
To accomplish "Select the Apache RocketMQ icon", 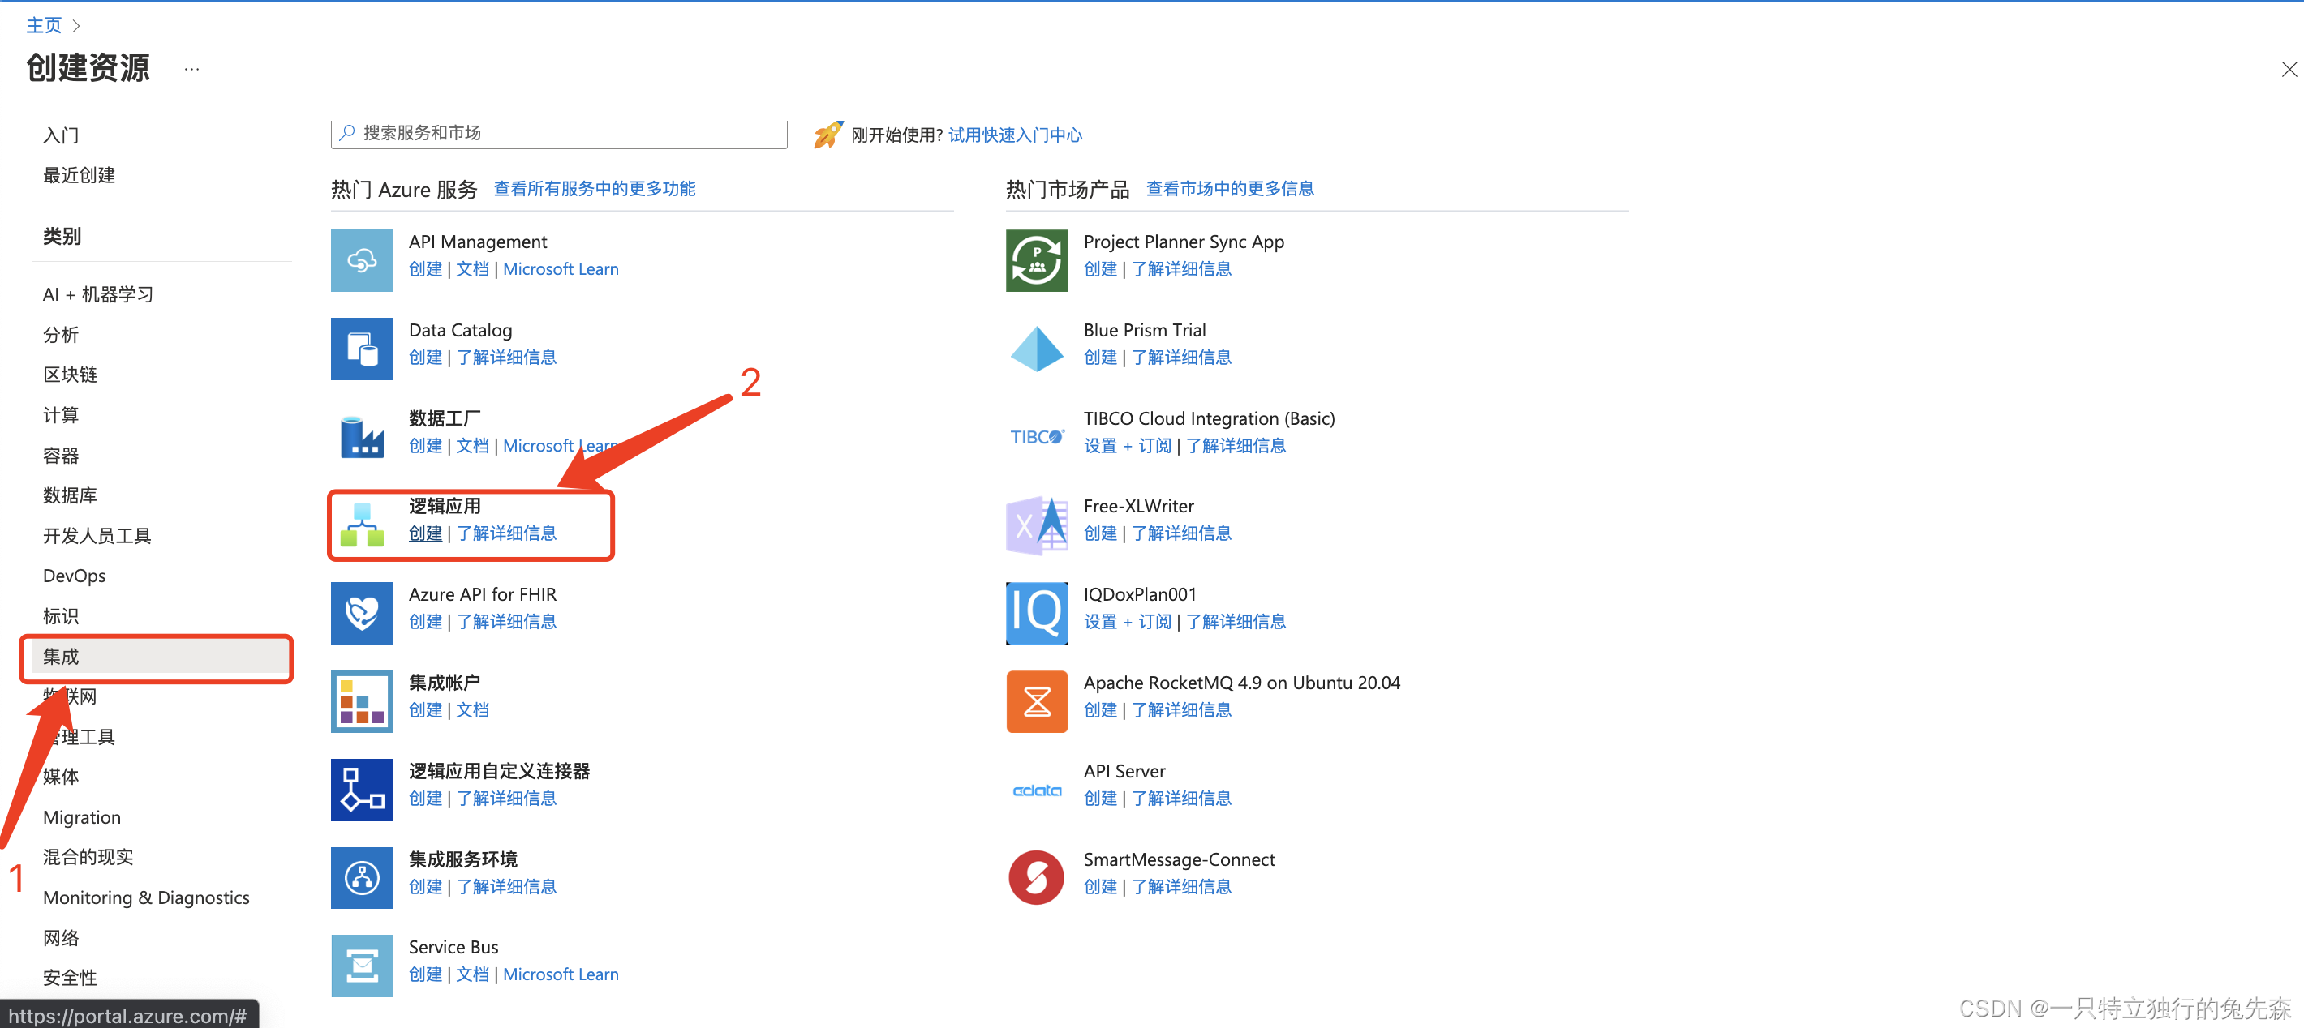I will click(x=1036, y=702).
